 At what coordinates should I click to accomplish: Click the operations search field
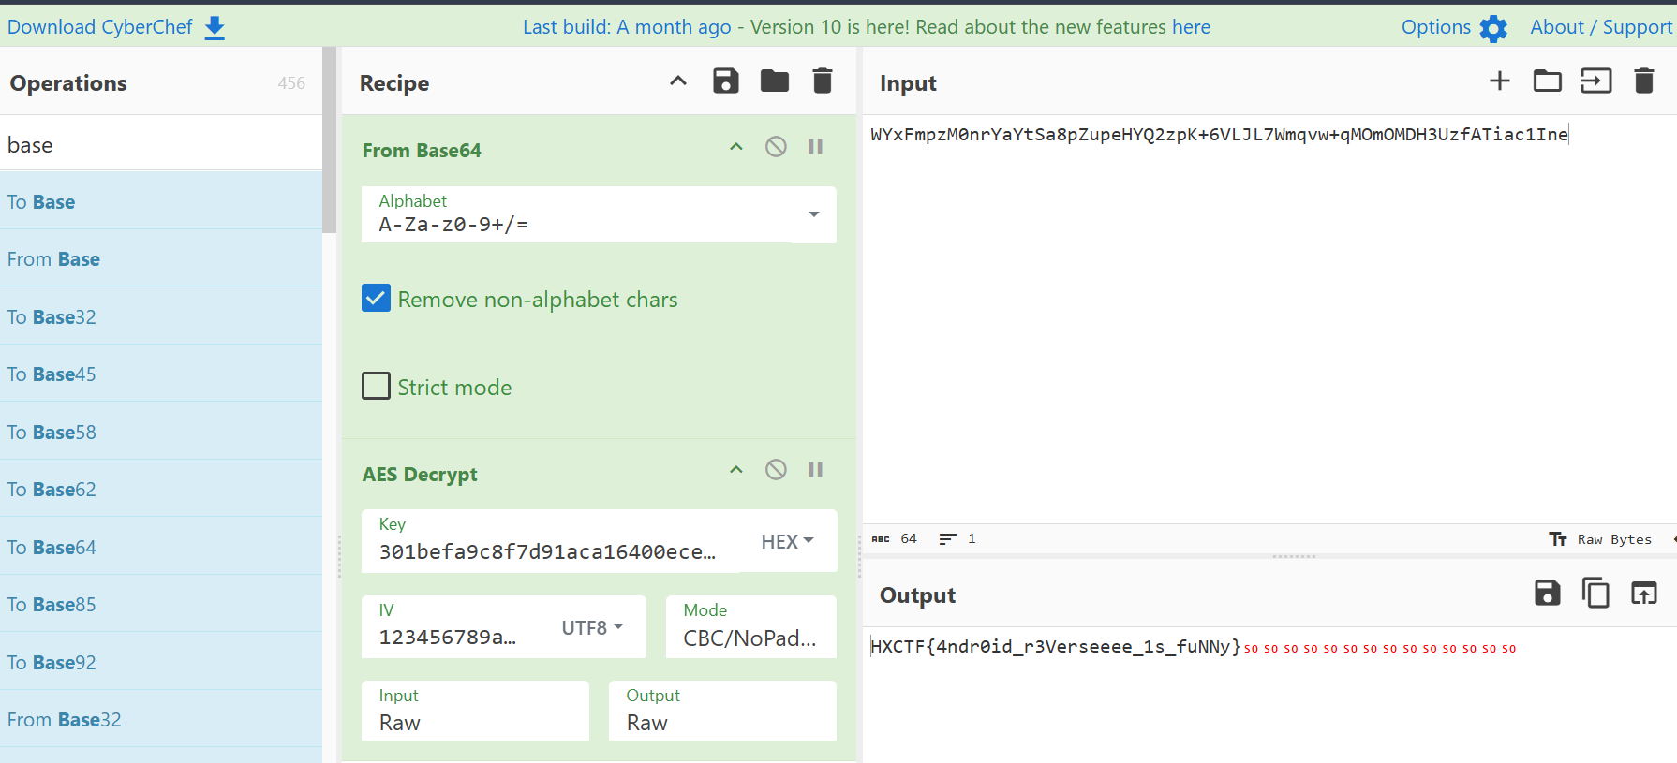pyautogui.click(x=159, y=145)
